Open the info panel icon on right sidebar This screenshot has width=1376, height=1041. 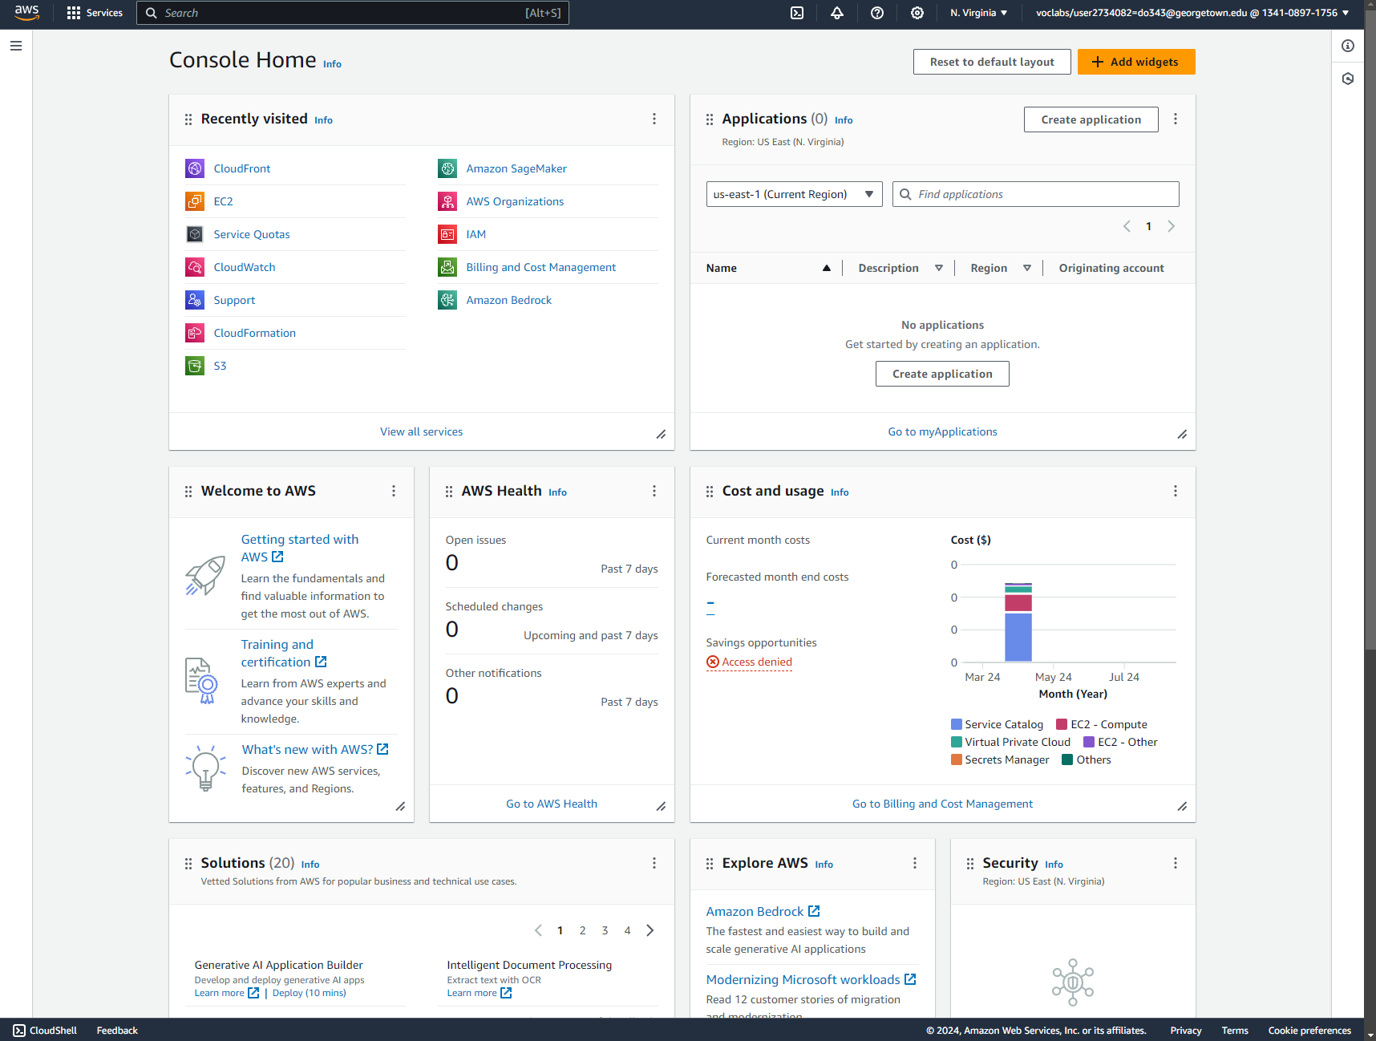(x=1348, y=46)
